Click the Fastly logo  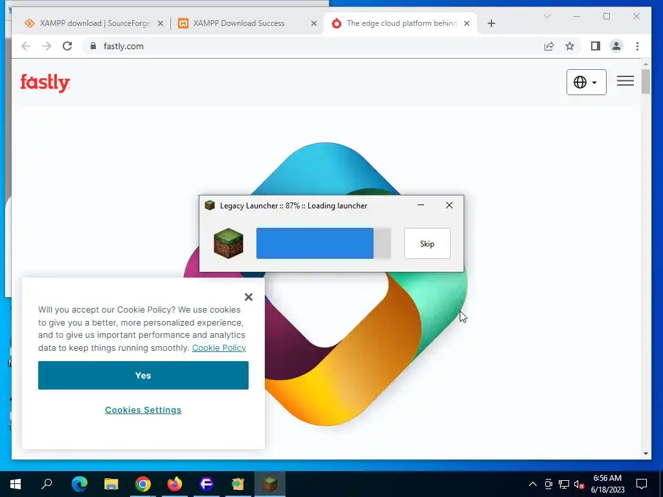pos(45,83)
